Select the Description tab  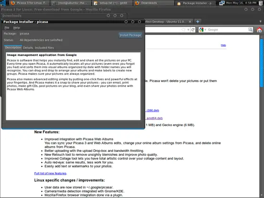tap(13, 47)
